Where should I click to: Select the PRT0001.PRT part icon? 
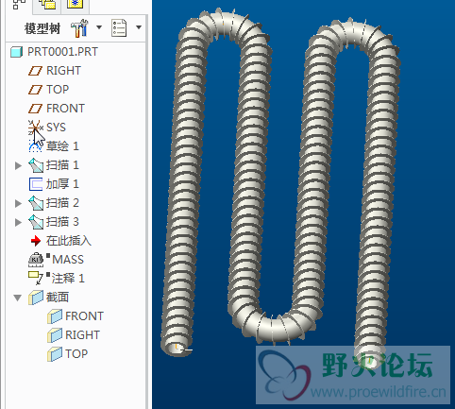click(17, 52)
